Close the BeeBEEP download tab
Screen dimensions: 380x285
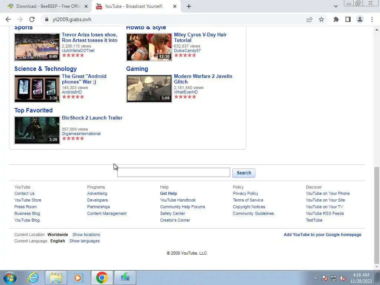click(86, 6)
